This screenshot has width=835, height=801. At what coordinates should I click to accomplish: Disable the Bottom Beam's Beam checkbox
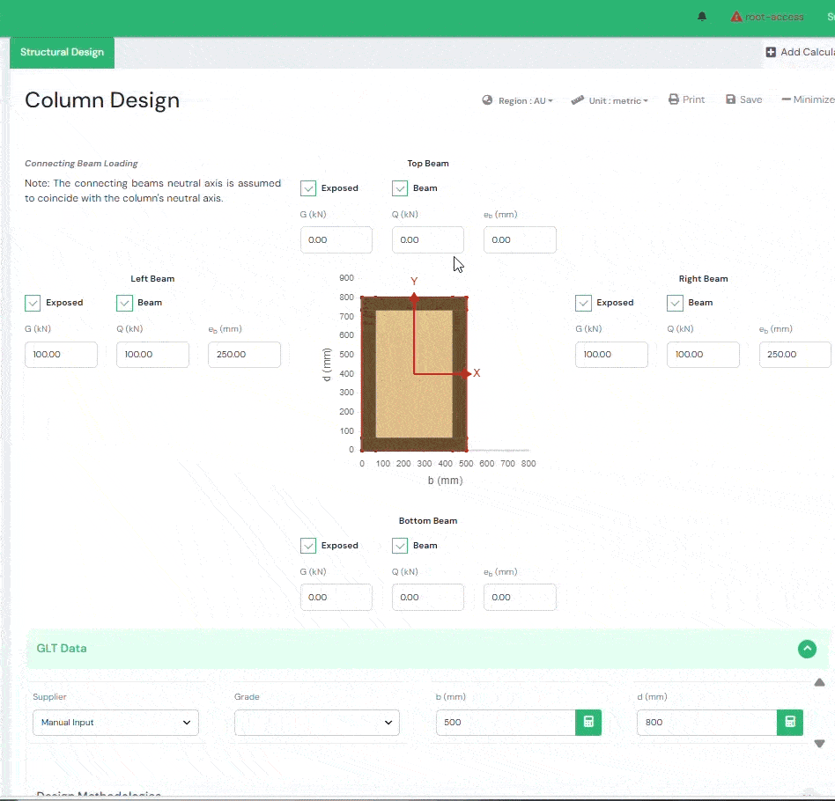pyautogui.click(x=400, y=546)
